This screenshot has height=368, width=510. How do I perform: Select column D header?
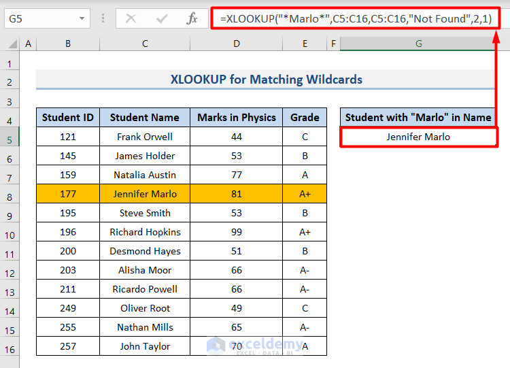[236, 44]
